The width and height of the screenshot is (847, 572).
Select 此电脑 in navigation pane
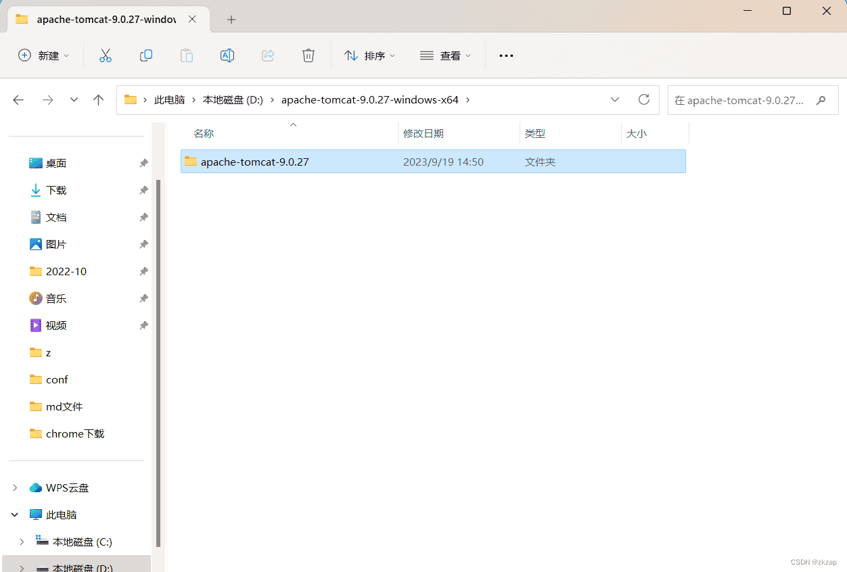click(x=62, y=515)
